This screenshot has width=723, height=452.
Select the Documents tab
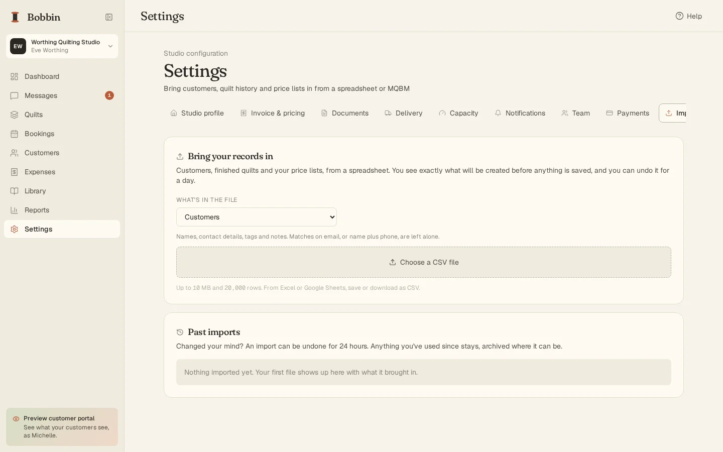point(345,113)
